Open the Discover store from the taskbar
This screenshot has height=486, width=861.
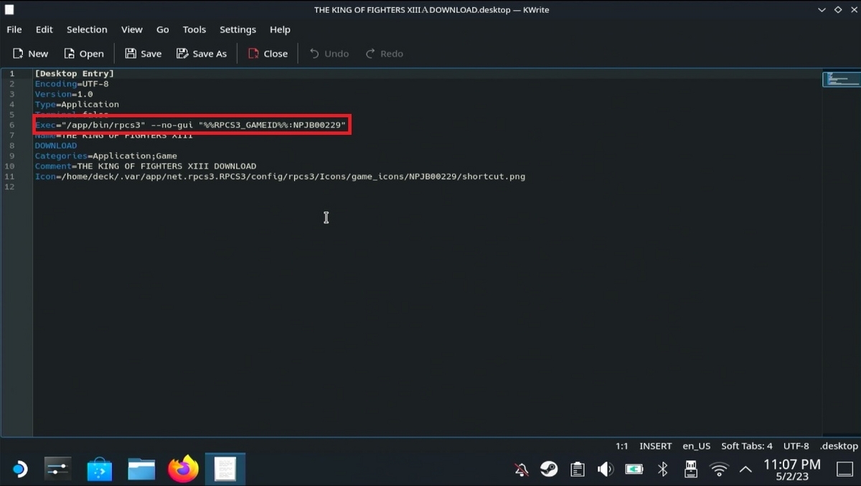100,470
